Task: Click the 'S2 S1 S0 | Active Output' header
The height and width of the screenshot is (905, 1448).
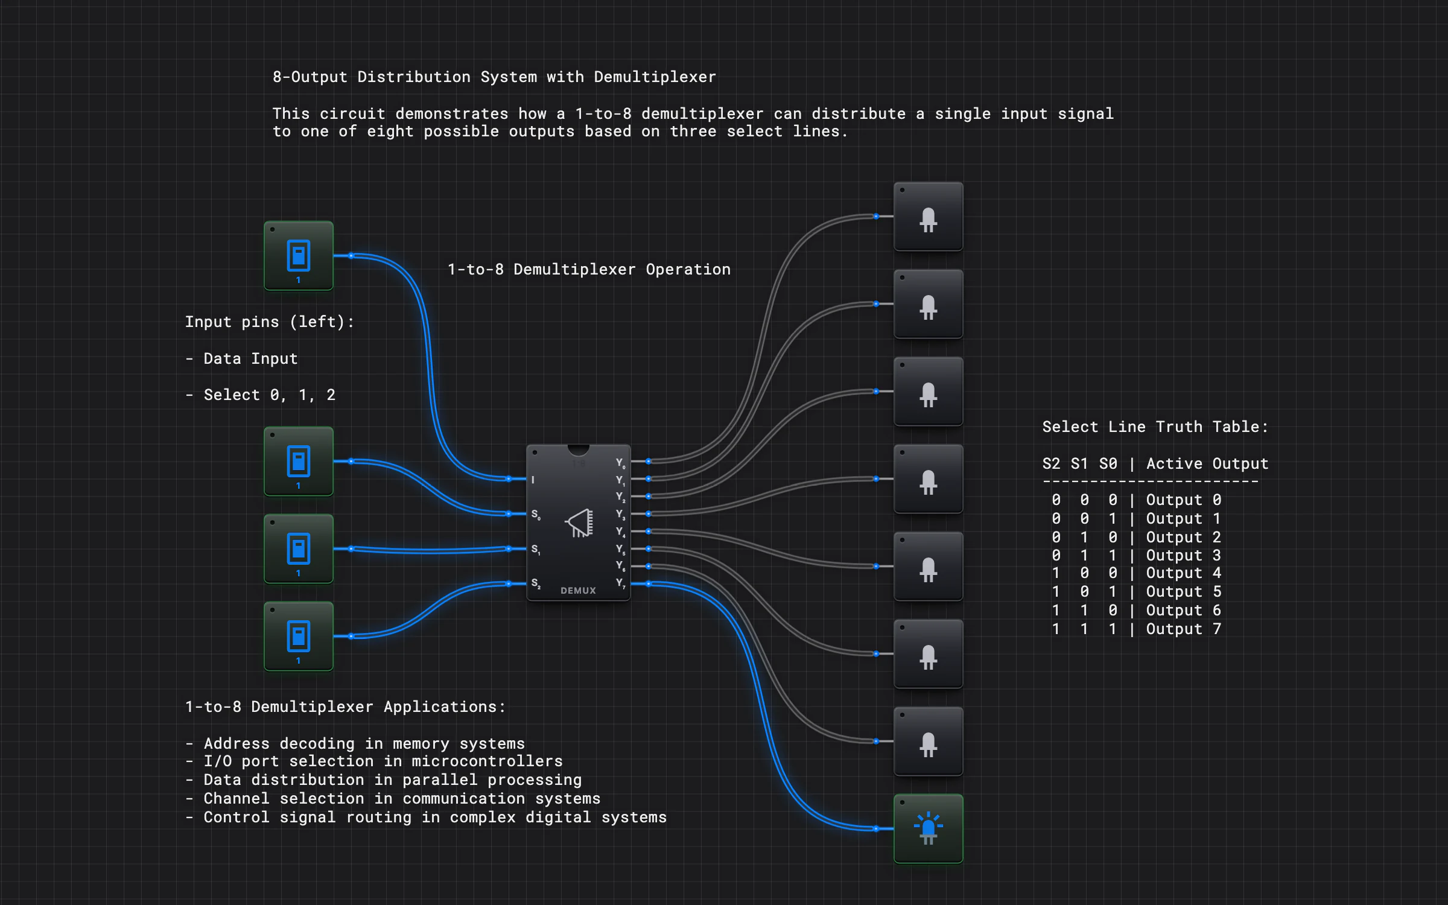Action: click(x=1155, y=464)
